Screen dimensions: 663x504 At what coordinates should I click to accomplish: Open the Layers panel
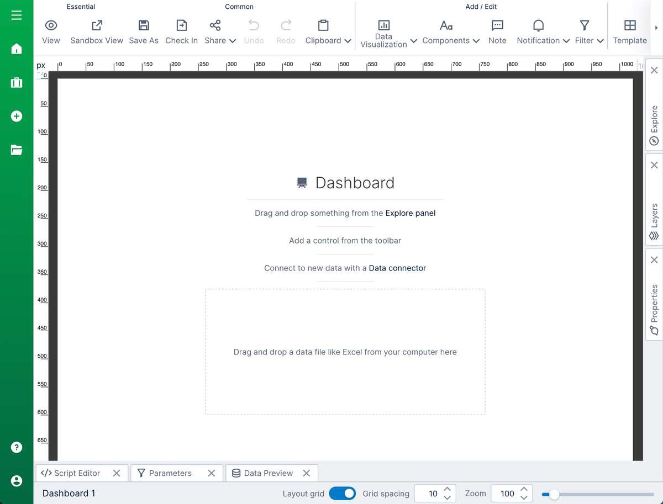[x=654, y=218]
